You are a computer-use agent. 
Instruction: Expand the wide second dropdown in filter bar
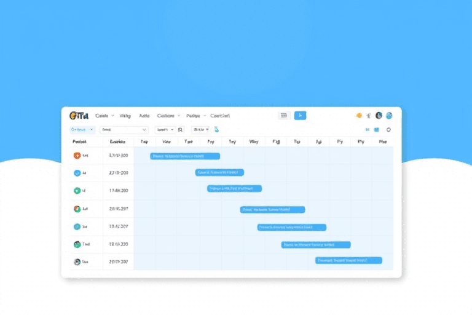124,130
